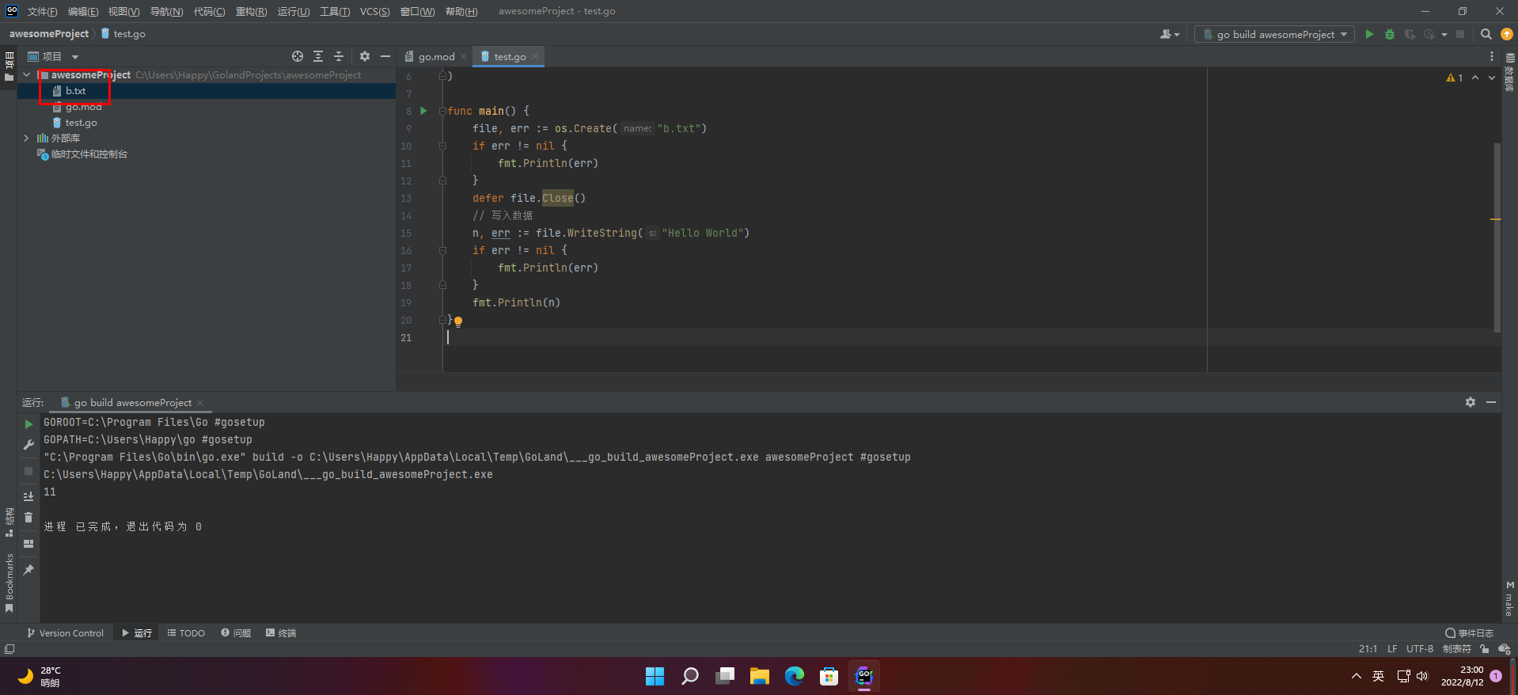This screenshot has height=695, width=1518.
Task: Expand the 外部库 node
Action: (27, 138)
